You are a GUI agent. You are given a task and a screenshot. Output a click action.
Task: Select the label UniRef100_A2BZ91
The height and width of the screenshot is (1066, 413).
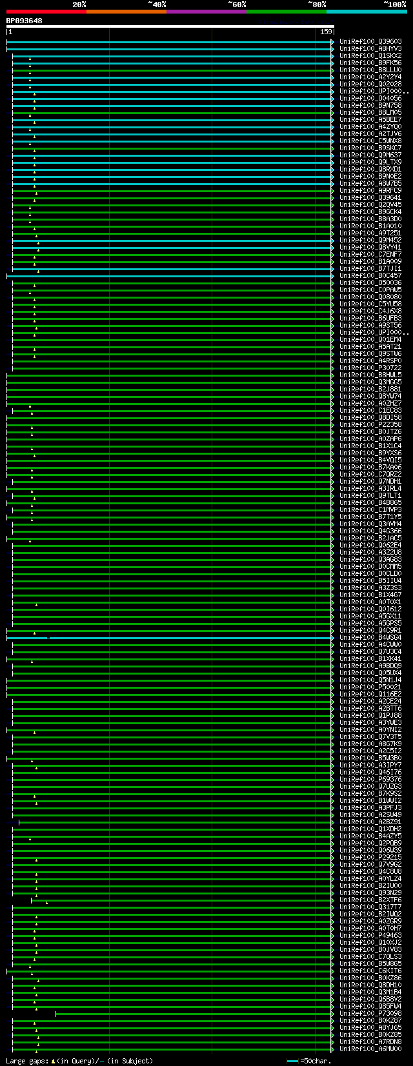pos(370,822)
